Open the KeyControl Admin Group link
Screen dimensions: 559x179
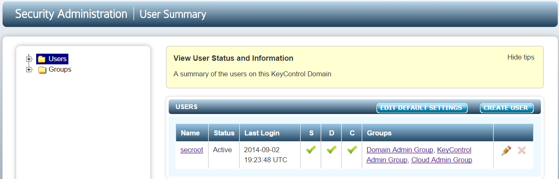tap(419, 155)
